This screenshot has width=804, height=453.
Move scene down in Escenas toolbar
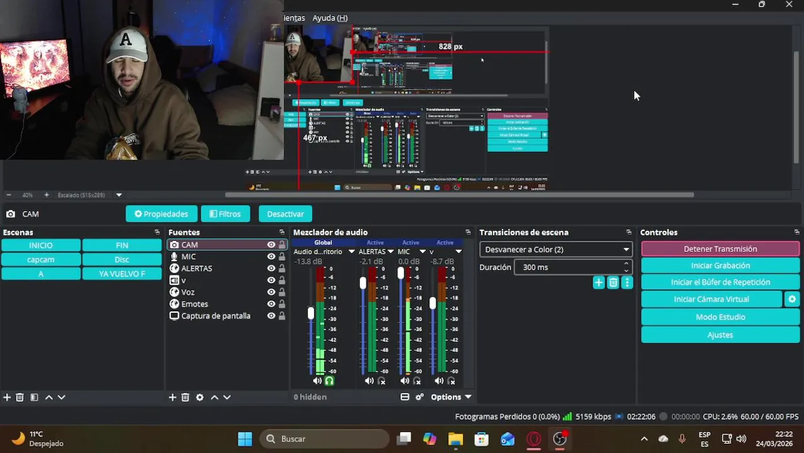click(62, 397)
